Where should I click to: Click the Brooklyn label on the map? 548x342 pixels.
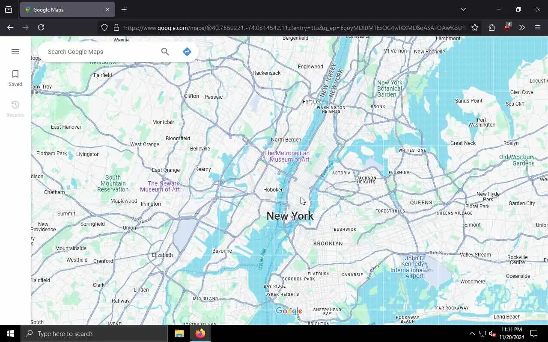click(328, 243)
